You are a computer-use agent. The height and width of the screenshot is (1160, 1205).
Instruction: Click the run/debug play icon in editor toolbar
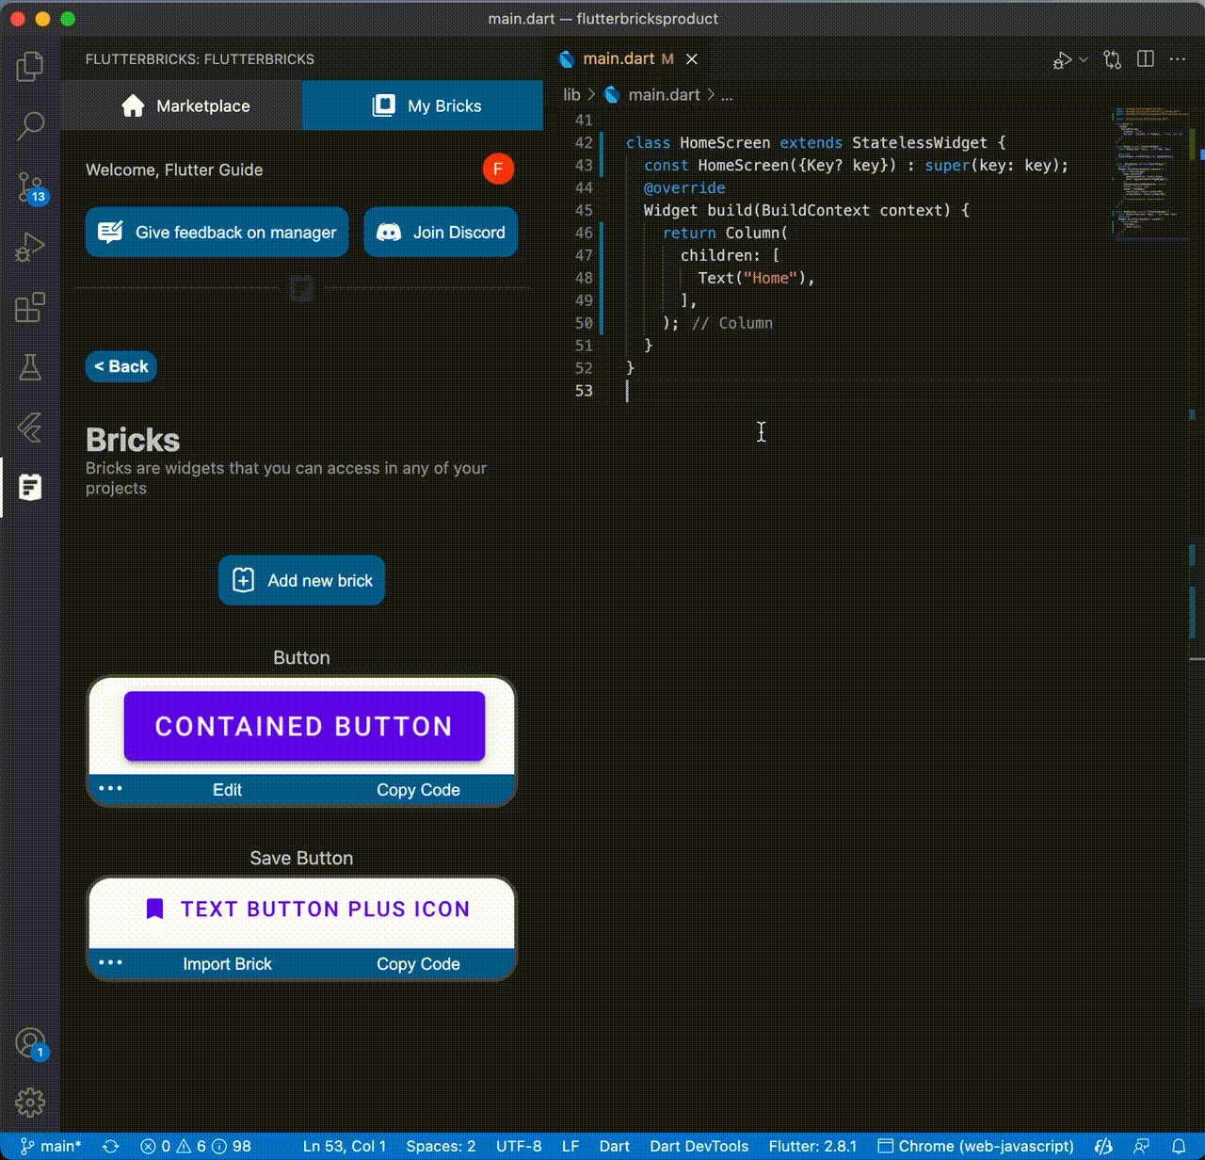(1062, 59)
